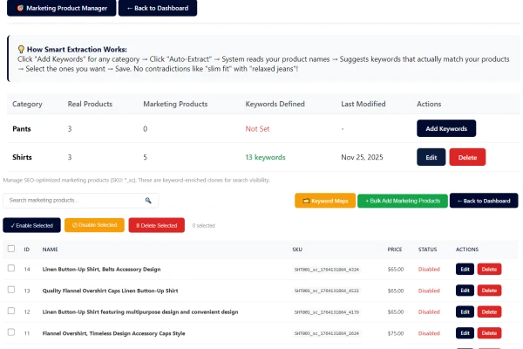Click lower Back to Dashboard button

pos(484,201)
